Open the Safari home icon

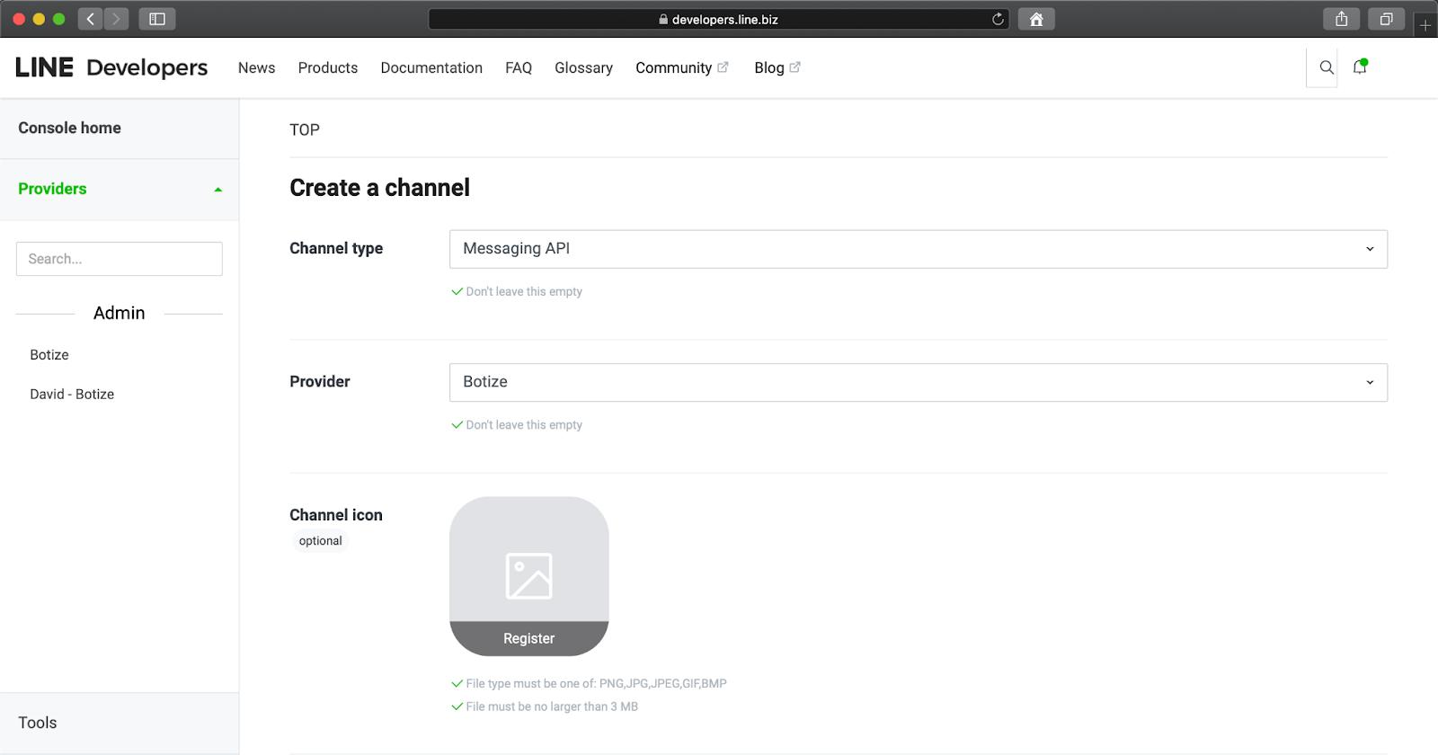click(x=1036, y=19)
